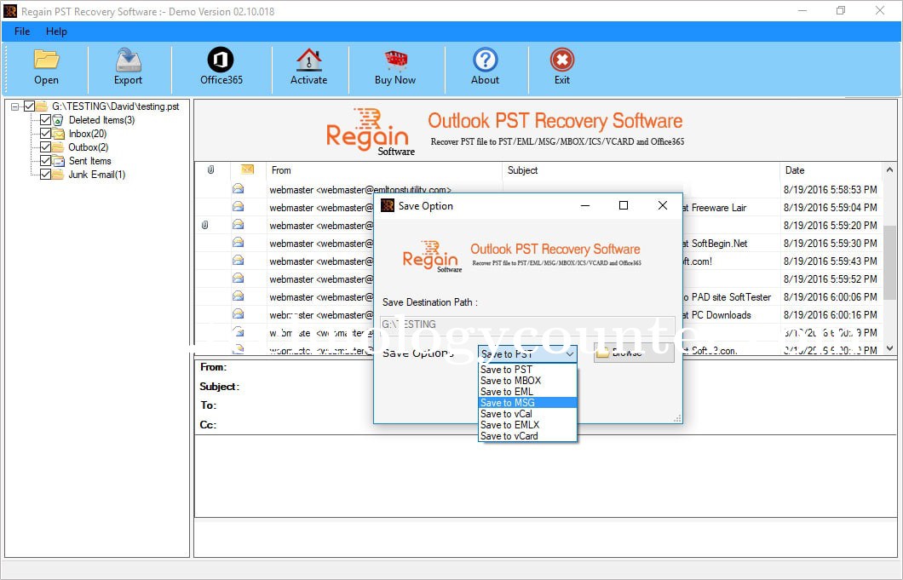The height and width of the screenshot is (580, 903).
Task: Click the Junk E-mail folder icon
Action: pos(58,174)
